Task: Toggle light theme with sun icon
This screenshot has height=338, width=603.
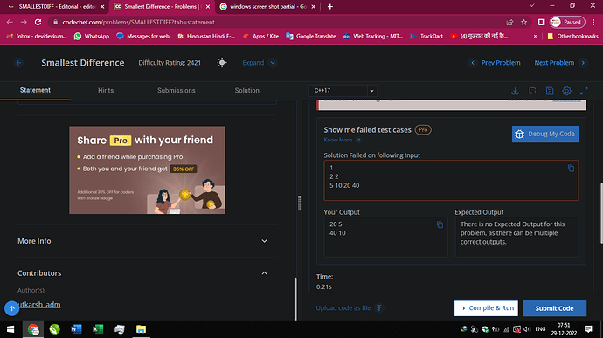Action: click(x=222, y=63)
